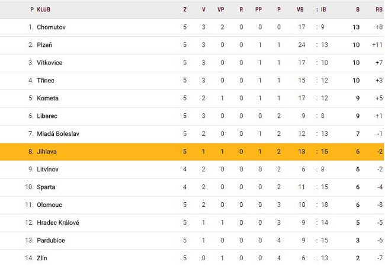Click the VB column header
The height and width of the screenshot is (265, 385).
pos(300,9)
